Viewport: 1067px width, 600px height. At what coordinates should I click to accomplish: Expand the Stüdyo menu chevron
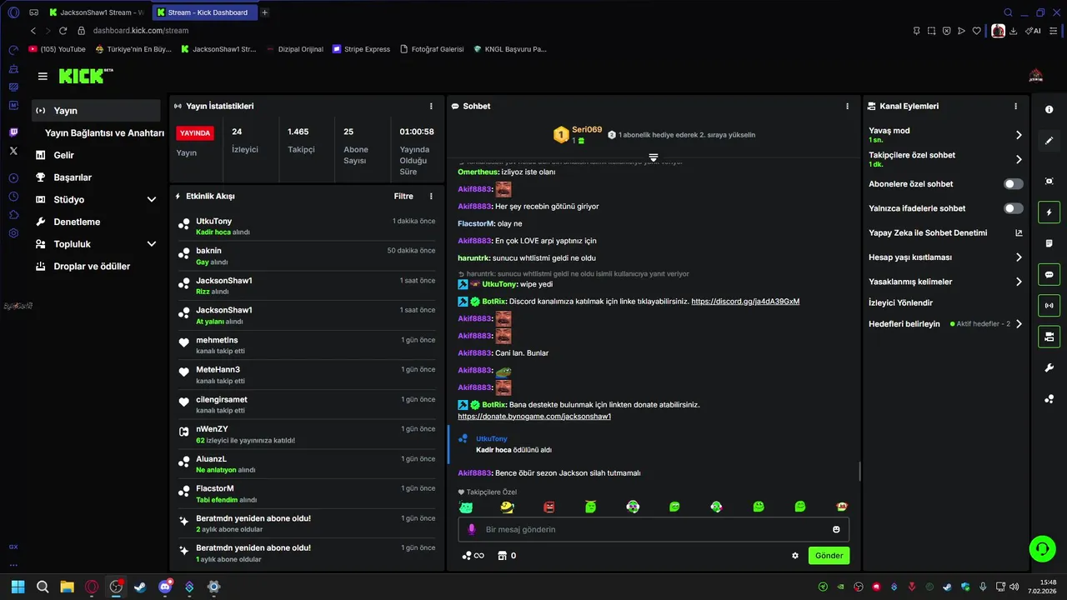tap(152, 200)
